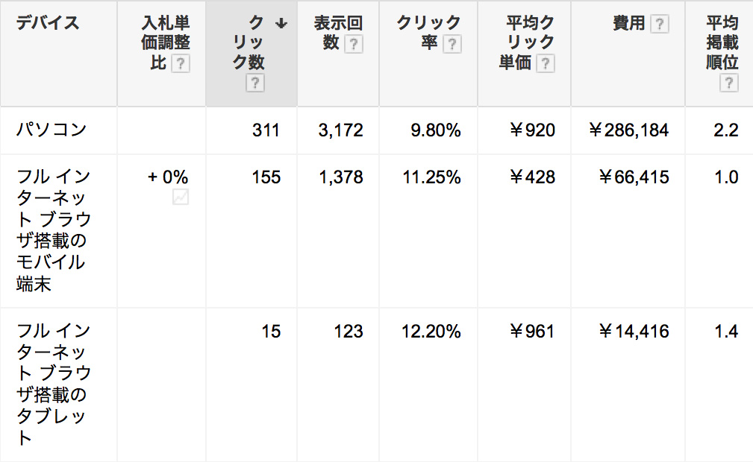Click the sort arrow in クリック数 header
Screen dimensions: 753x462
(281, 24)
